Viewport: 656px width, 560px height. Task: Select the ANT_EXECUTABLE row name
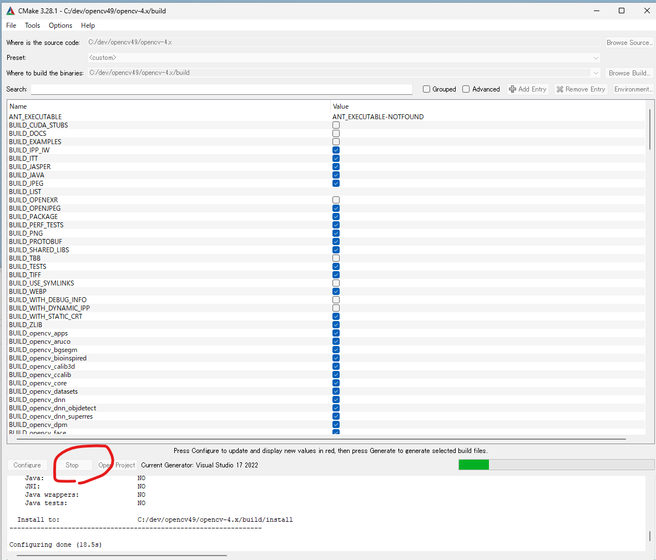pos(35,116)
